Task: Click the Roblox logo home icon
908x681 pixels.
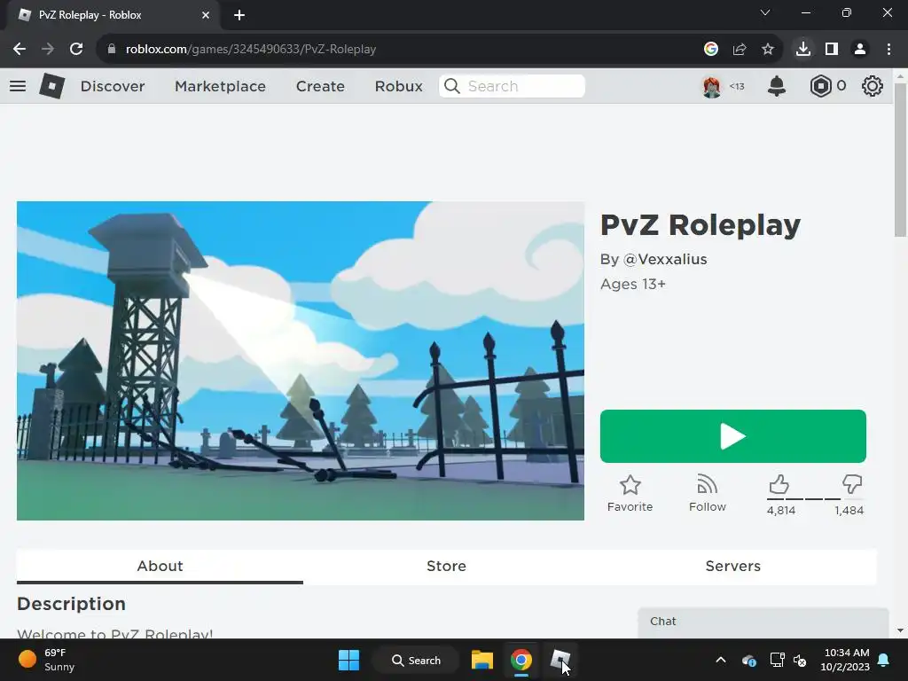Action: (52, 86)
